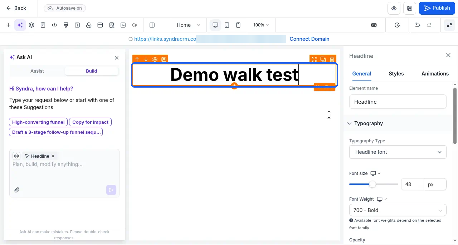458x245 pixels.
Task: Open the typography T icon in toolbar
Action: 77,25
